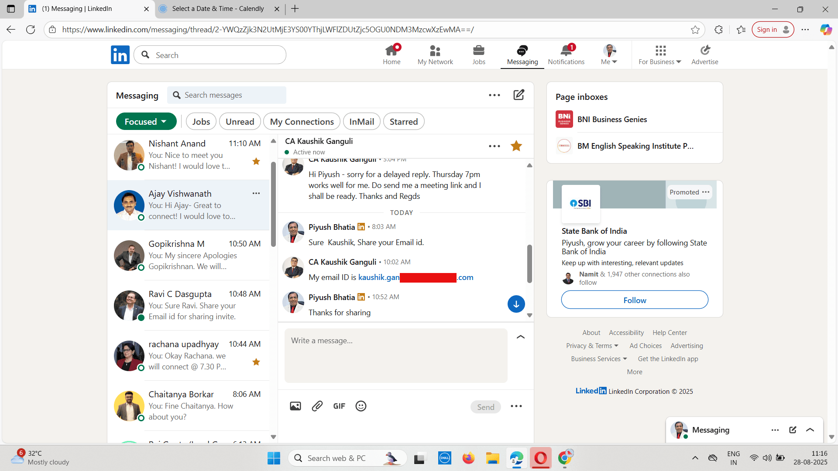The width and height of the screenshot is (838, 471).
Task: Open conversation options dots for CA Kaushik Ganguli
Action: (495, 146)
